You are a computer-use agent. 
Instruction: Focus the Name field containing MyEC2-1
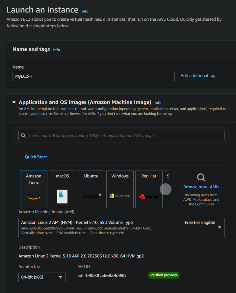click(93, 76)
